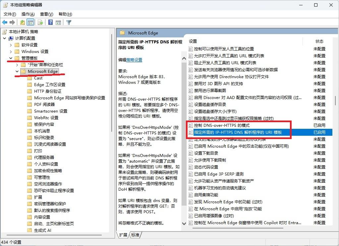Open the 文件(F) menu
339x246 pixels.
pos(10,14)
